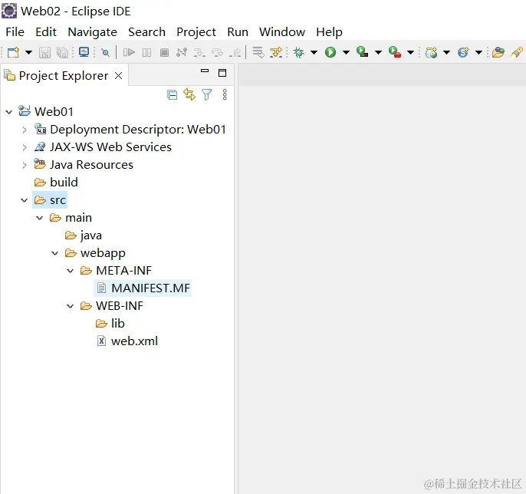526x494 pixels.
Task: Collapse the Web01 project node
Action: 9,112
